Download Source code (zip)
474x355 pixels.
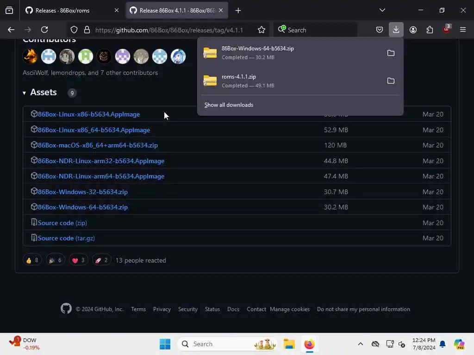(x=62, y=223)
